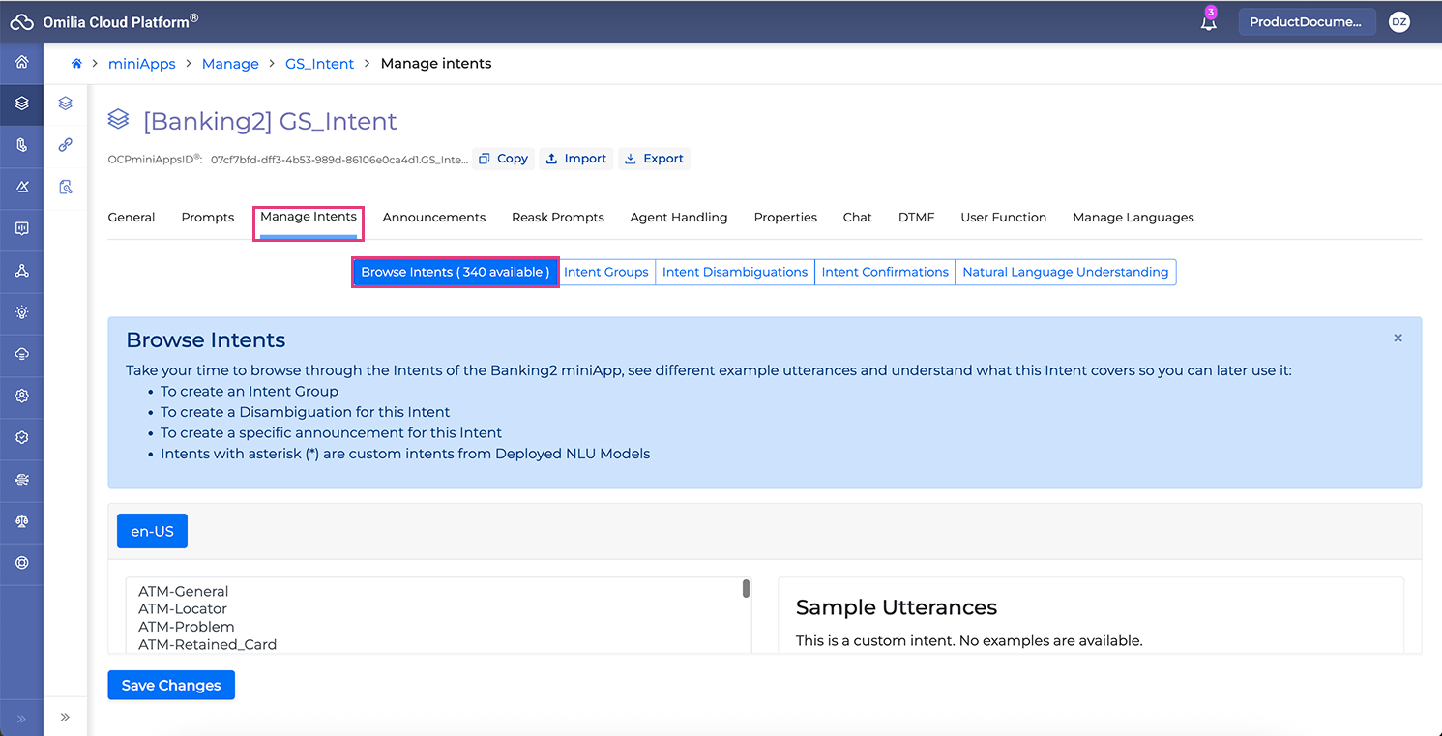Click the balance scale icon in sidebar

click(x=21, y=521)
